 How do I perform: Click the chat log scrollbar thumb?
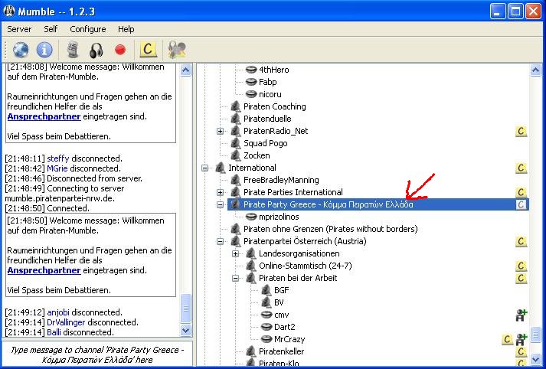pyautogui.click(x=185, y=309)
